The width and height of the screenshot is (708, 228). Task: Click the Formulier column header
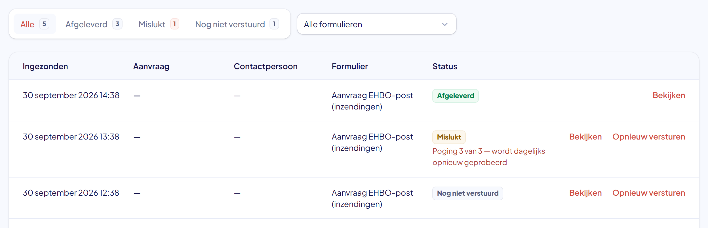[x=350, y=66]
